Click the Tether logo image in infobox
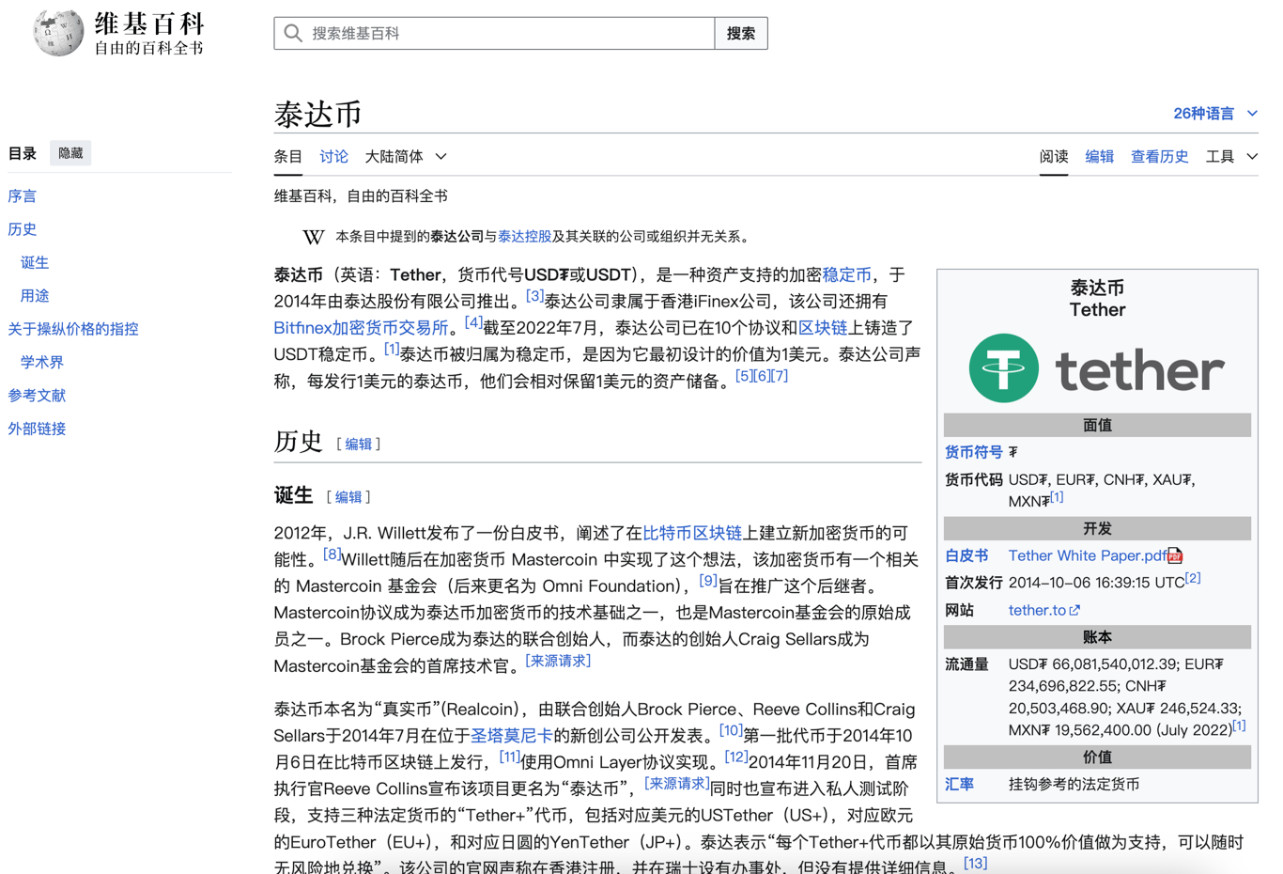The width and height of the screenshot is (1283, 874). (x=1097, y=368)
